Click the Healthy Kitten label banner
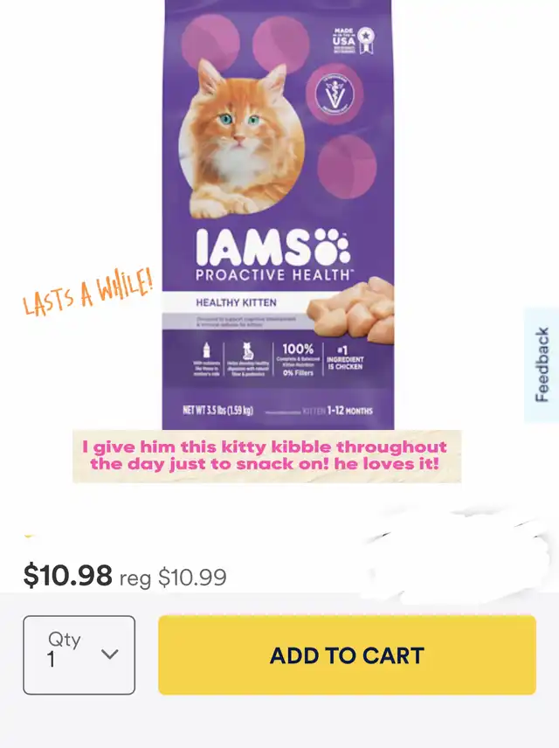The height and width of the screenshot is (748, 559). pyautogui.click(x=236, y=302)
